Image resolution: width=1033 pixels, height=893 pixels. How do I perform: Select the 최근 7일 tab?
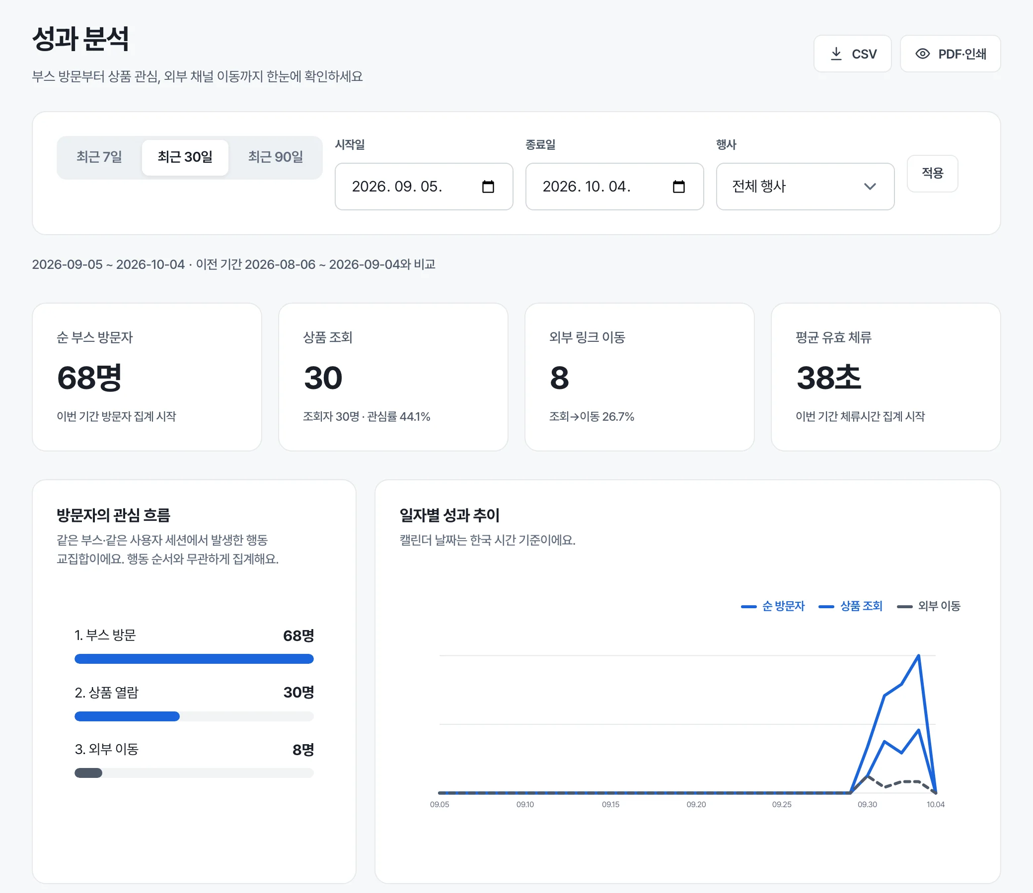point(99,157)
